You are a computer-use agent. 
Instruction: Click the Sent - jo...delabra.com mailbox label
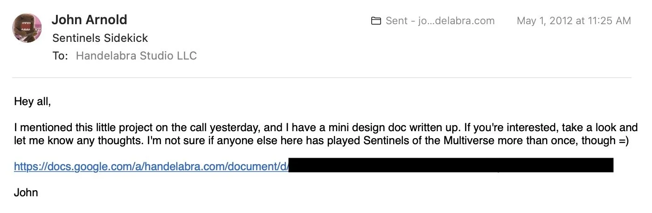tap(440, 21)
